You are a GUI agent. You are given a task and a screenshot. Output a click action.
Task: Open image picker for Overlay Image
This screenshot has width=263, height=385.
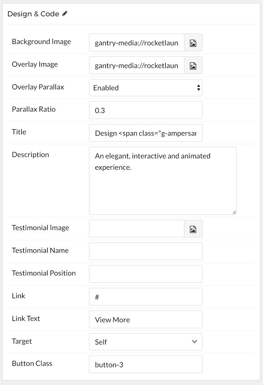click(193, 65)
